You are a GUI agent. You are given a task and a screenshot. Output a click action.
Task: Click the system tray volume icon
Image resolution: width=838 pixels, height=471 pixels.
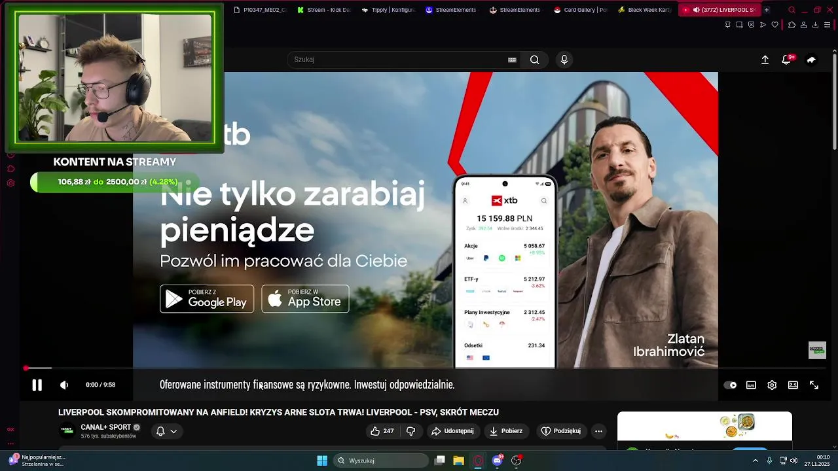click(x=793, y=461)
